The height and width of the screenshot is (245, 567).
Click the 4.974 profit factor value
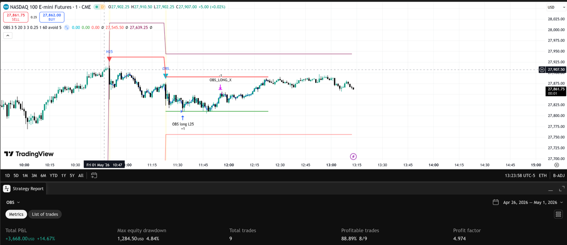click(x=460, y=238)
